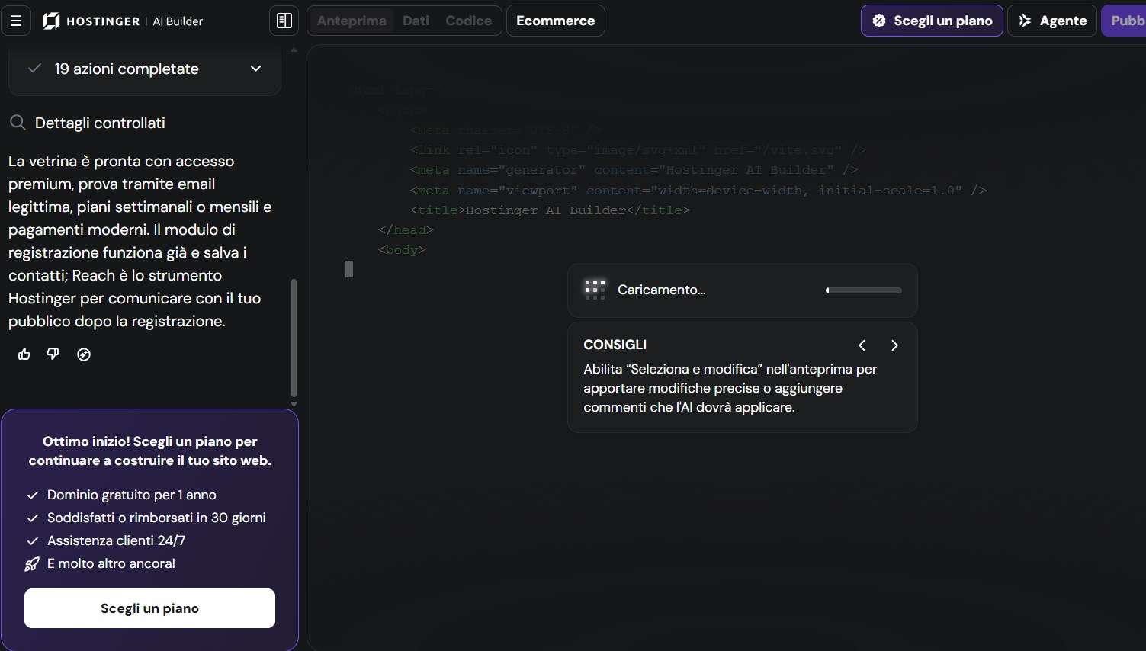Click the Dominio gratuito per 1 anno line
1146x651 pixels.
coord(132,495)
